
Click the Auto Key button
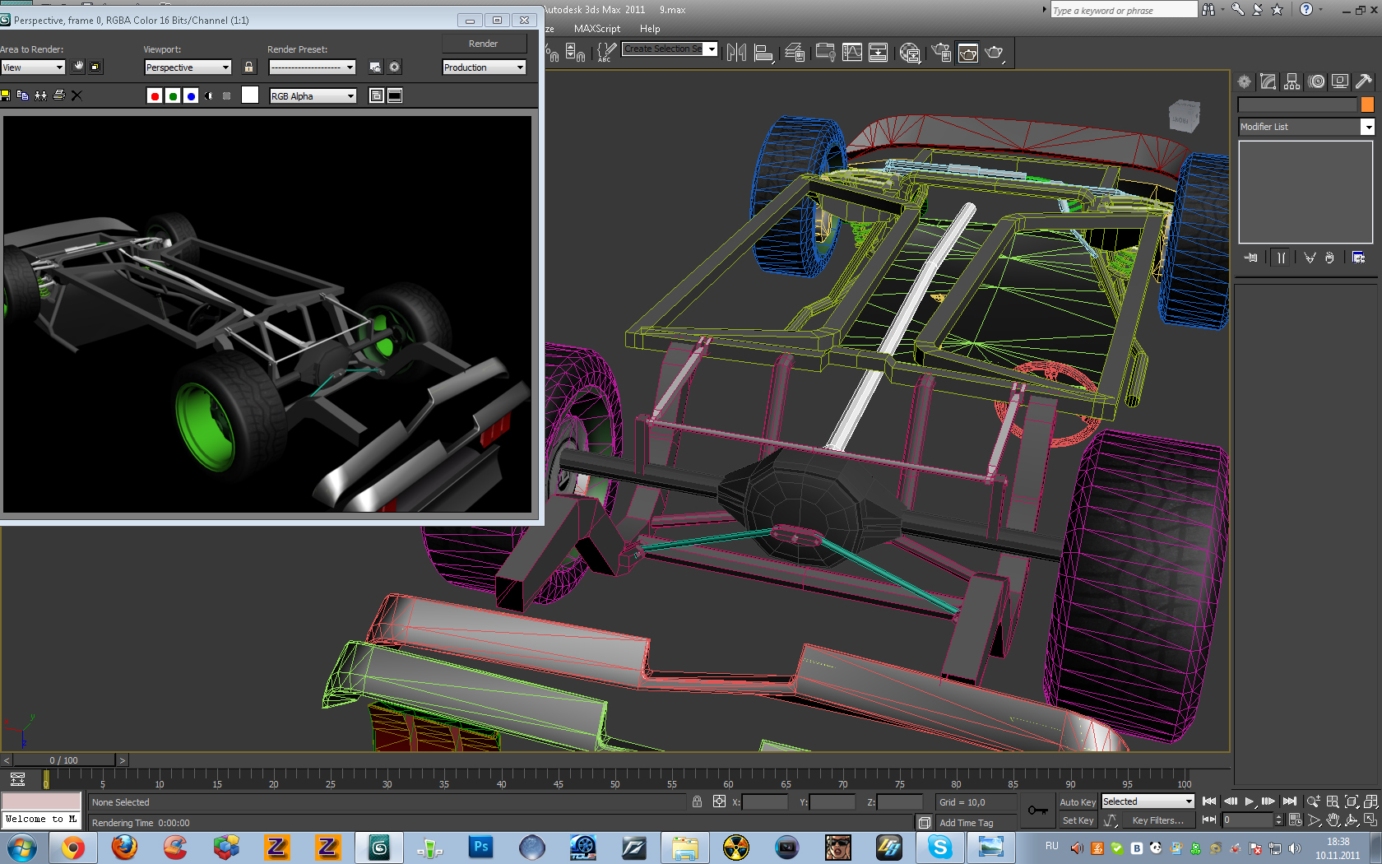1077,802
